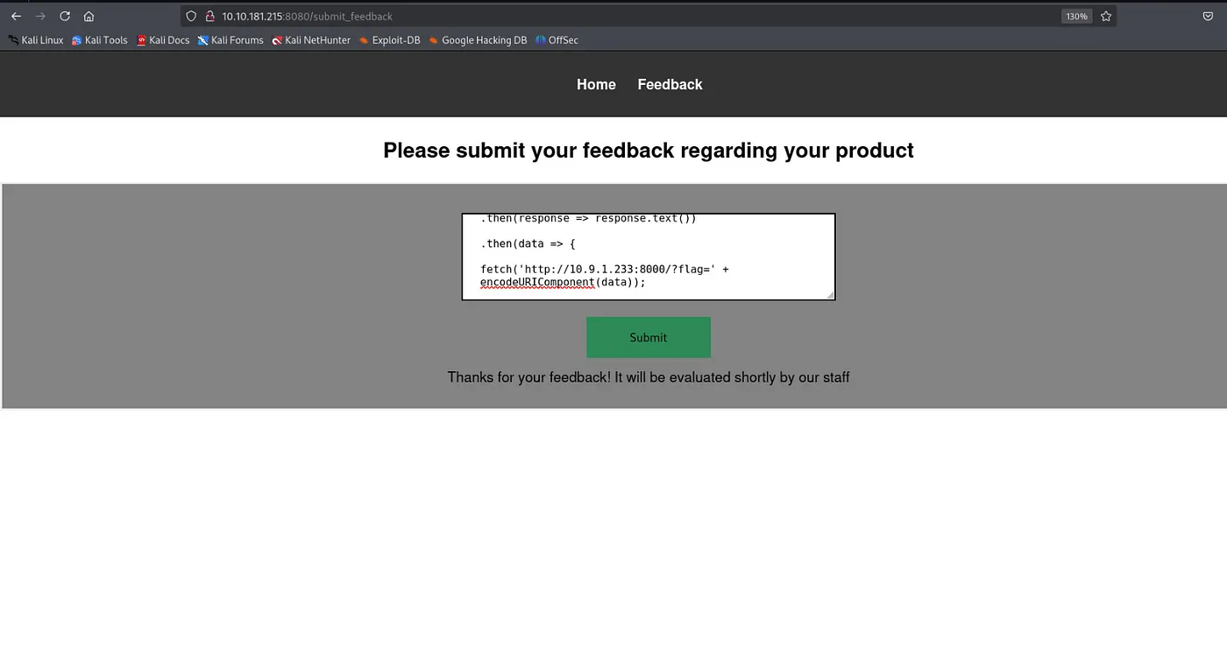The image size is (1227, 647).
Task: Click the shield tracking protection icon
Action: point(191,16)
